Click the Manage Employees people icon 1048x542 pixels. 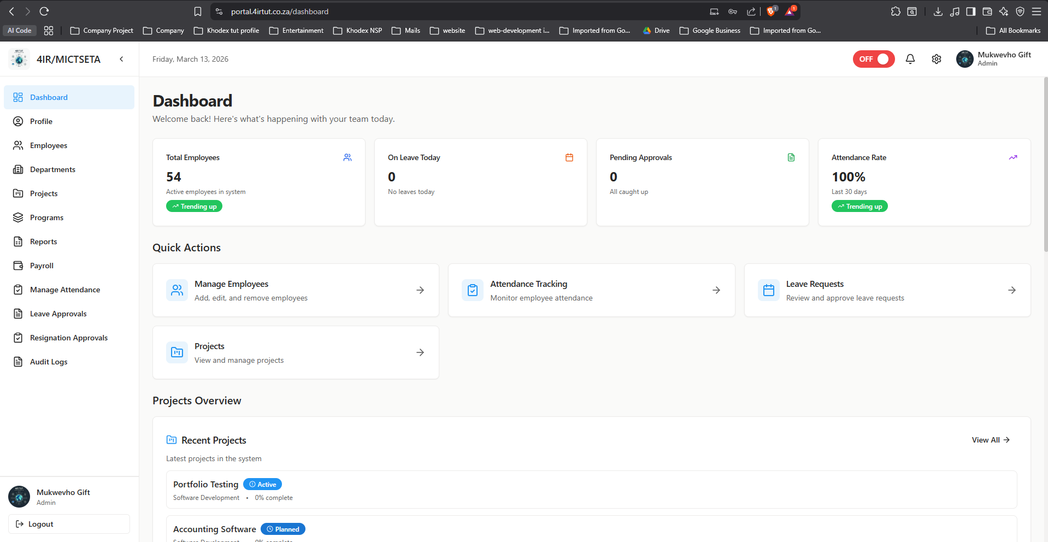[x=177, y=290]
